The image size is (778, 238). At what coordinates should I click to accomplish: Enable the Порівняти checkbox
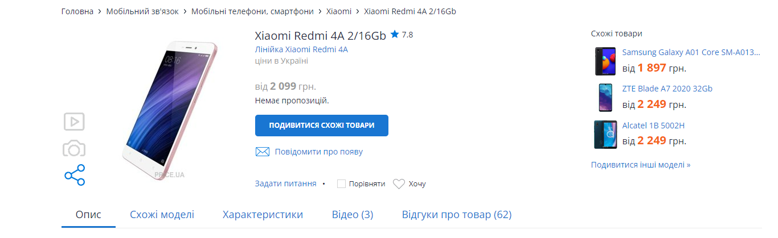(x=342, y=184)
